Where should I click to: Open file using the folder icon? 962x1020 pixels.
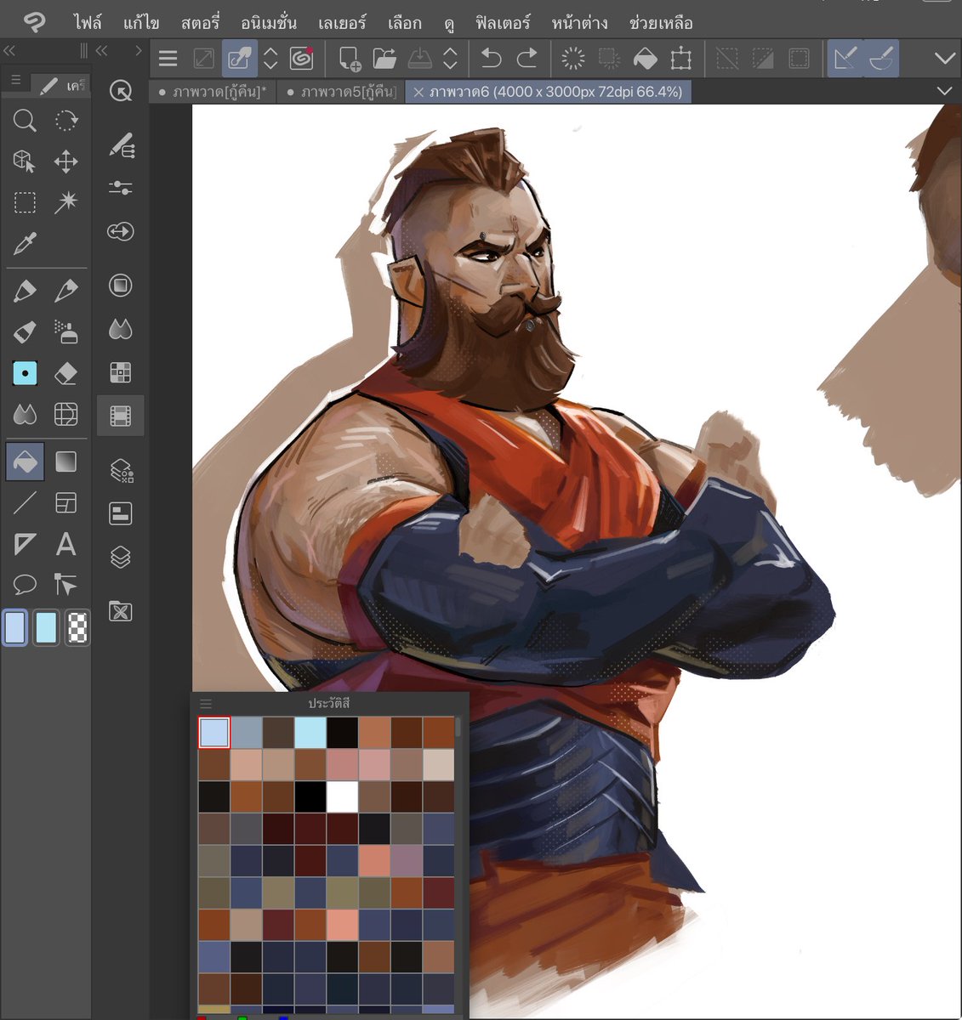pos(384,58)
